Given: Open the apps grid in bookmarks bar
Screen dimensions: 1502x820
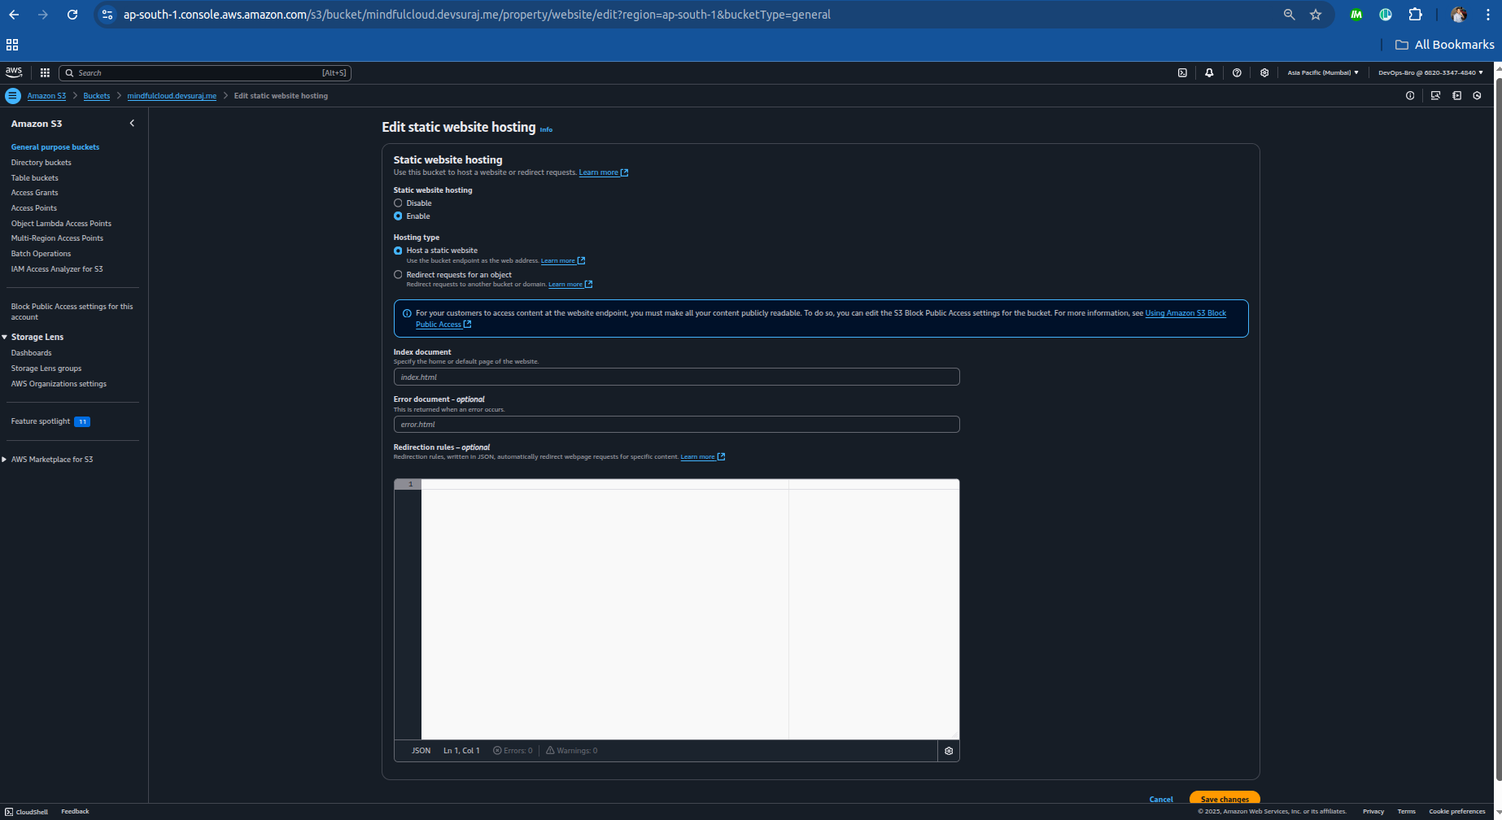Looking at the screenshot, I should (x=12, y=45).
